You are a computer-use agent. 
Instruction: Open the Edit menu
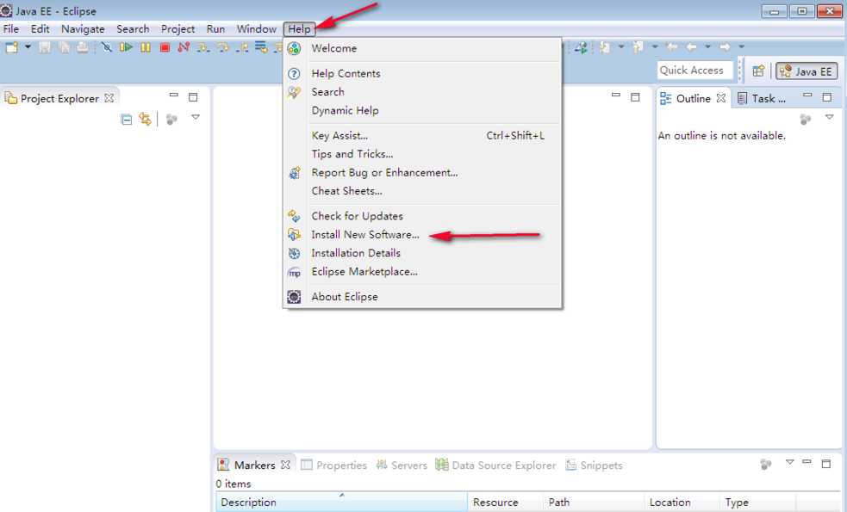pyautogui.click(x=40, y=29)
